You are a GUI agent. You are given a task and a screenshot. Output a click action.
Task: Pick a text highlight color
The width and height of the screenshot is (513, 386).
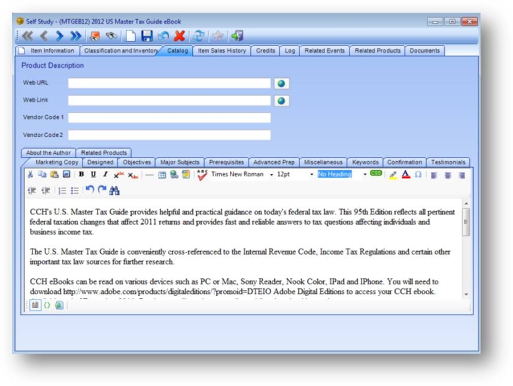[x=393, y=175]
